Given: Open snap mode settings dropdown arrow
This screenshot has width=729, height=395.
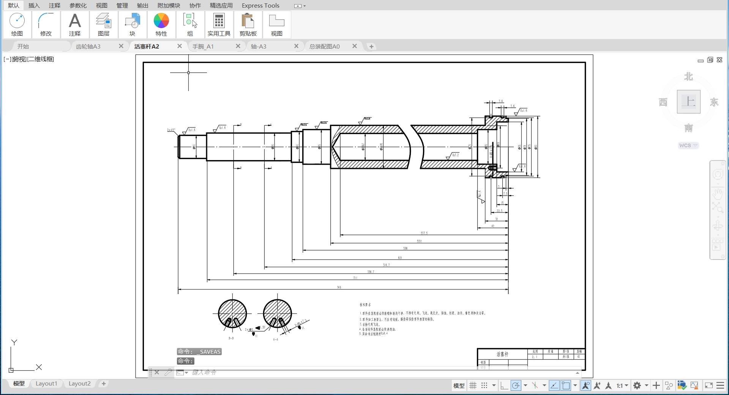Looking at the screenshot, I should click(x=494, y=386).
